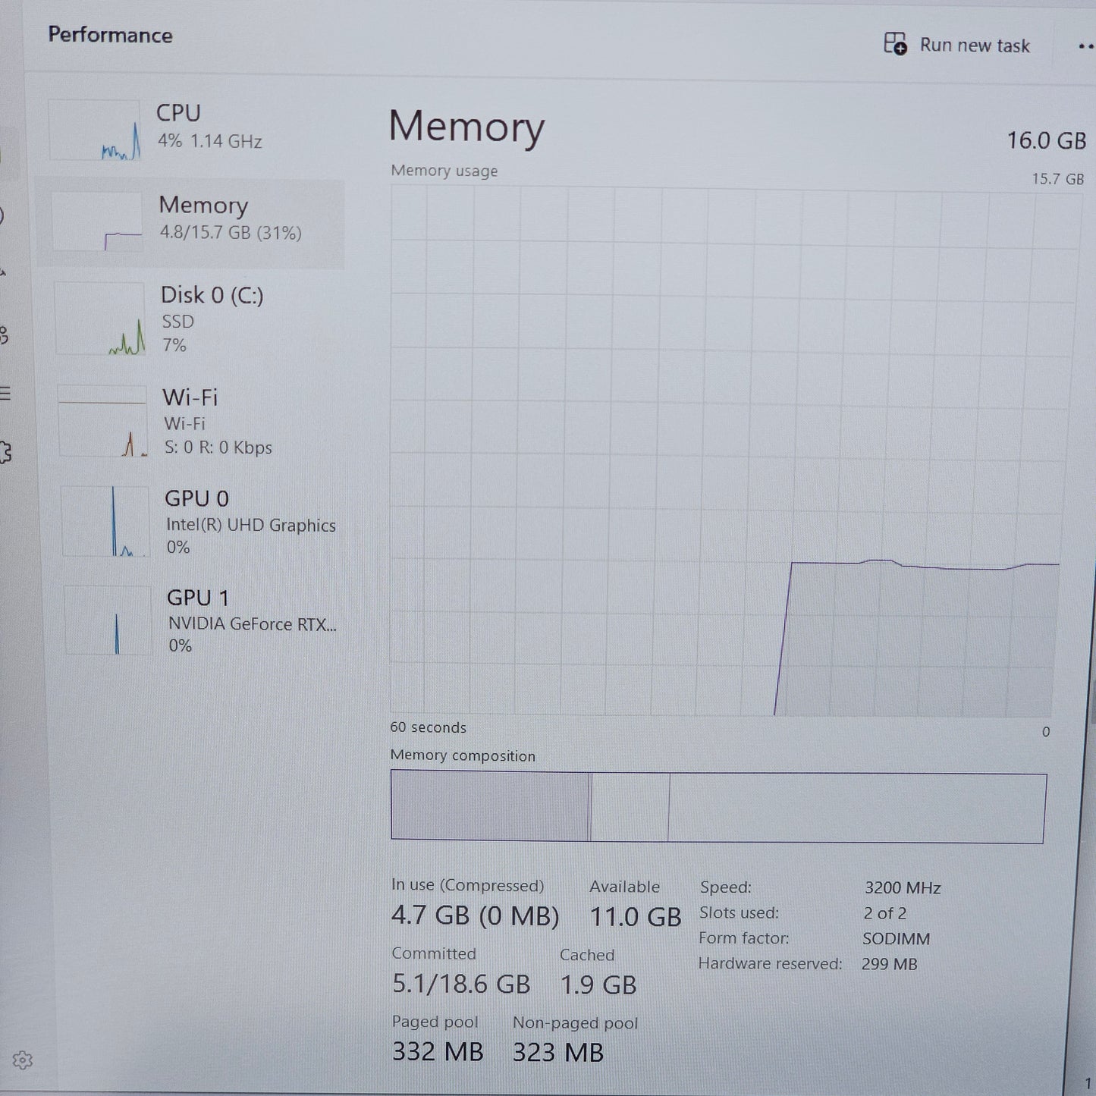
Task: Click the Paged pool label
Action: pyautogui.click(x=435, y=1022)
